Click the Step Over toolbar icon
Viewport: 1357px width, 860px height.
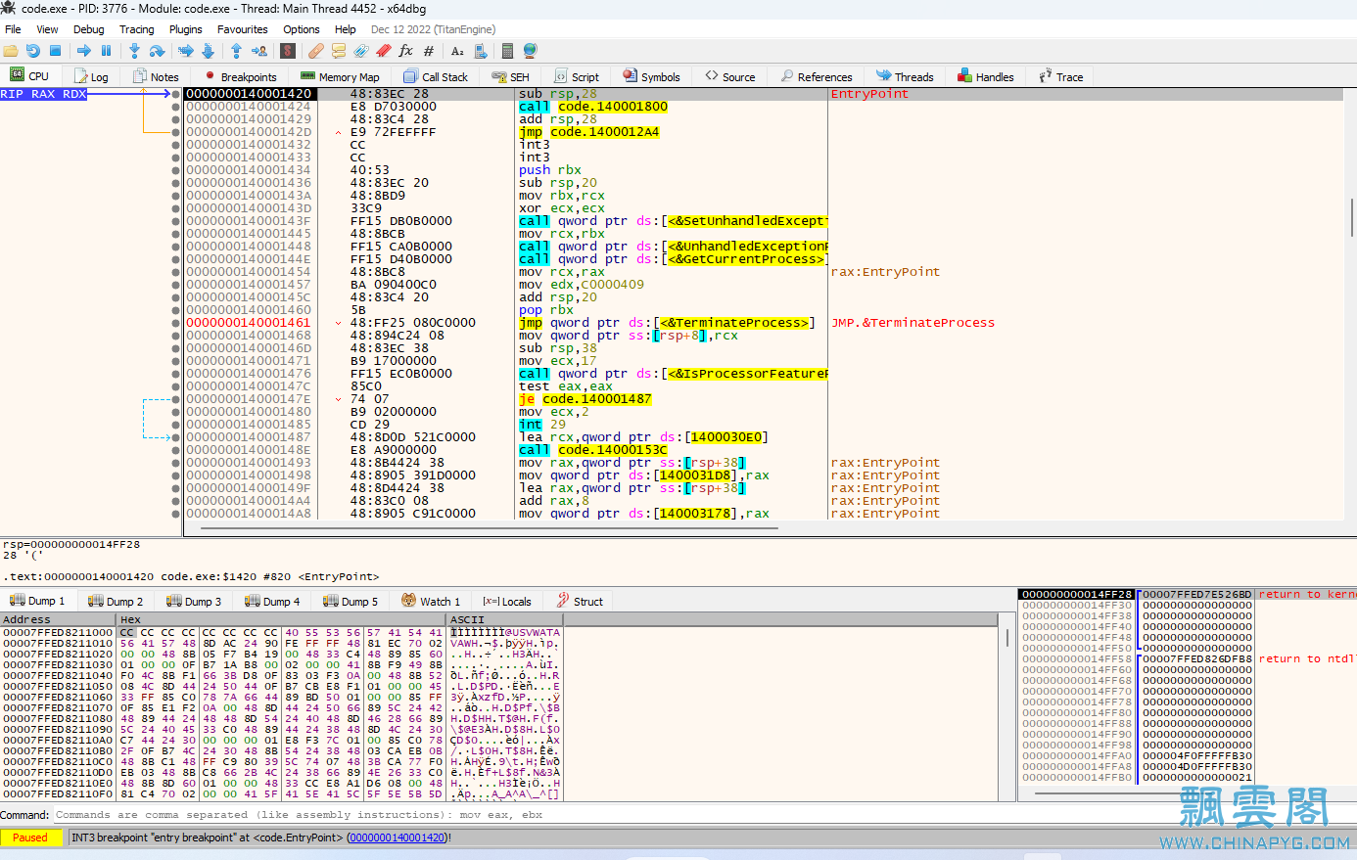pos(157,51)
